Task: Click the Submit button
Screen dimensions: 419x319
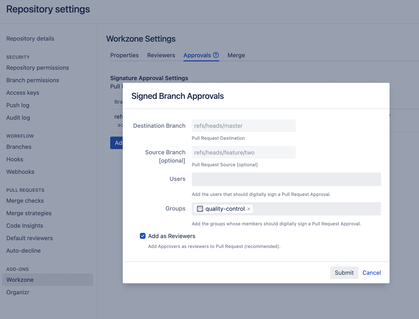Action: tap(344, 273)
